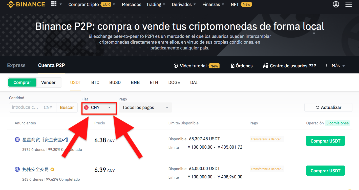
Task: Select the DOGE coin tab
Action: tap(174, 83)
